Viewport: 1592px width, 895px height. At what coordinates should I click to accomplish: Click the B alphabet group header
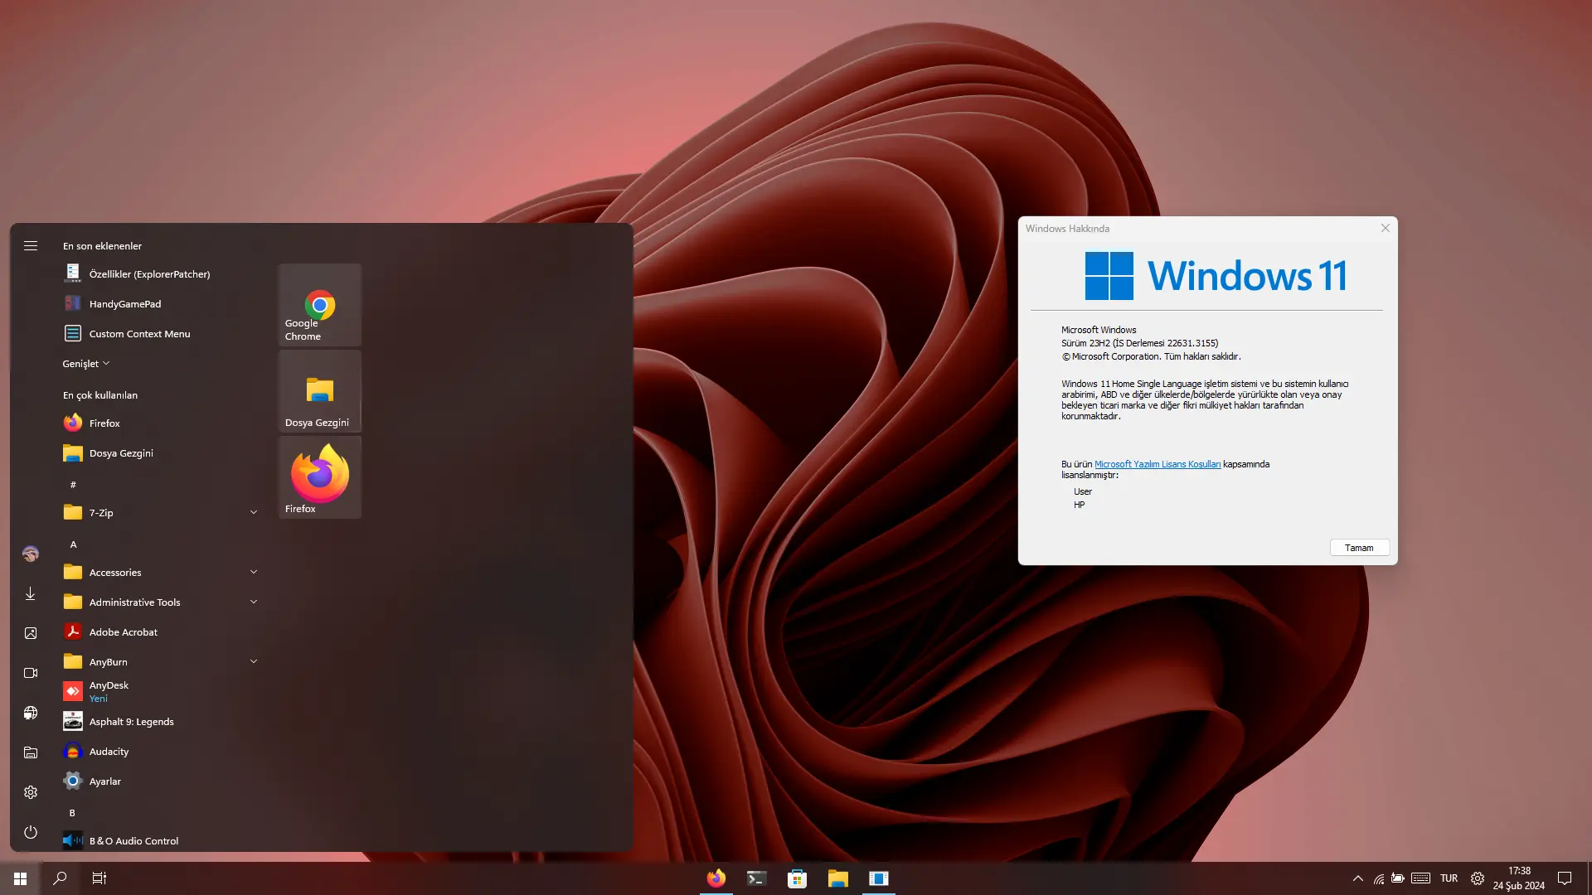(72, 813)
